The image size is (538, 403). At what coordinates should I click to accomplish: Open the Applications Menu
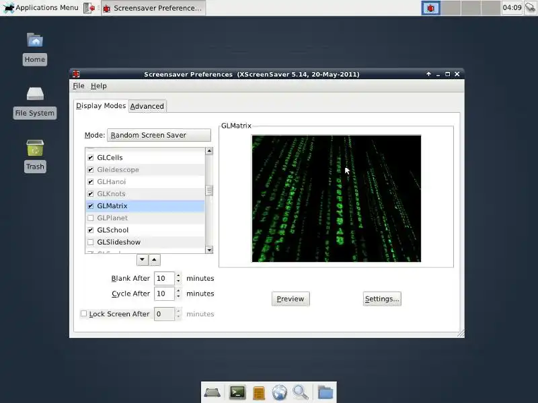(40, 7)
